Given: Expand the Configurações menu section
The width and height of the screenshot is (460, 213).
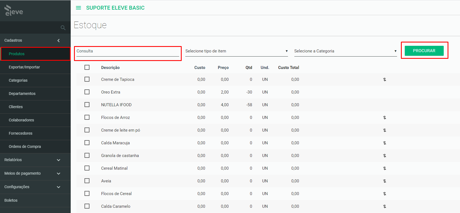Looking at the screenshot, I should [x=35, y=187].
